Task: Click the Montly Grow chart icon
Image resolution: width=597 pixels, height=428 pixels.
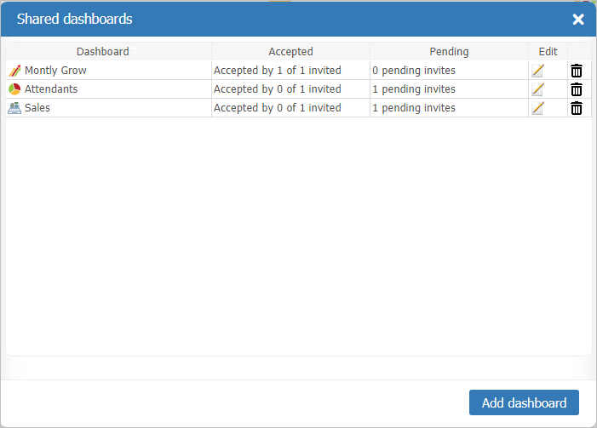Action: tap(14, 71)
